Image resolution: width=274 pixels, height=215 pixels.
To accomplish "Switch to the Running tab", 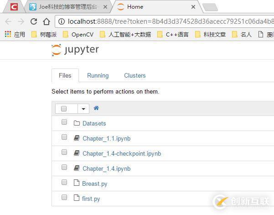I will [x=98, y=75].
